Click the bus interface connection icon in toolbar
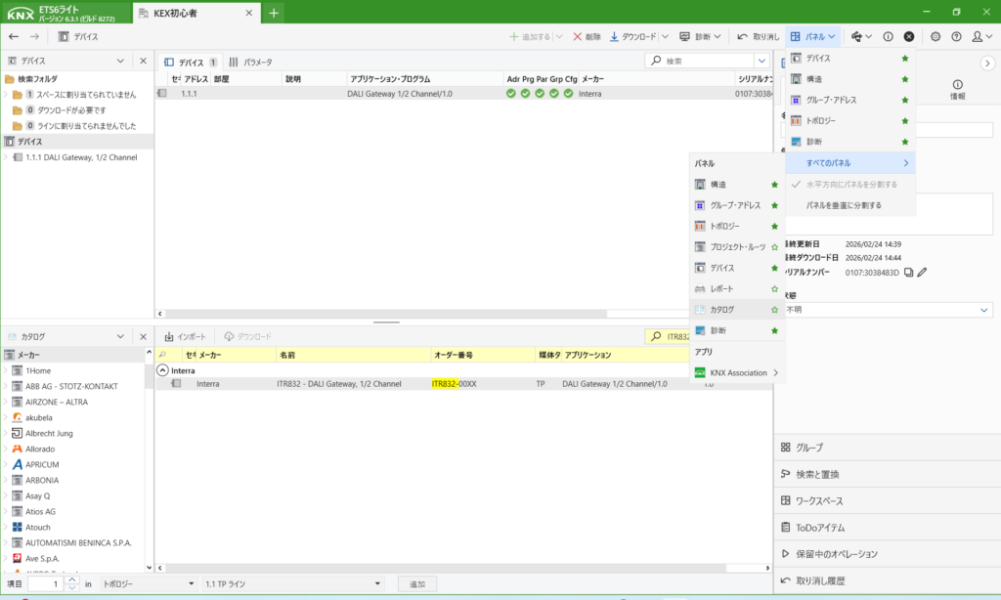The width and height of the screenshot is (1001, 600). pyautogui.click(x=857, y=36)
